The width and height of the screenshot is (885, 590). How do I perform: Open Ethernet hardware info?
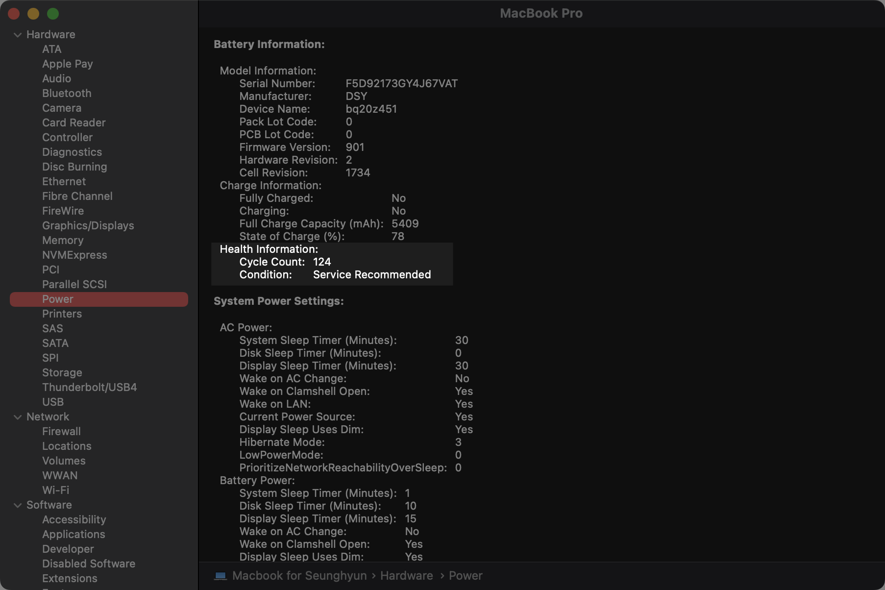click(x=64, y=181)
